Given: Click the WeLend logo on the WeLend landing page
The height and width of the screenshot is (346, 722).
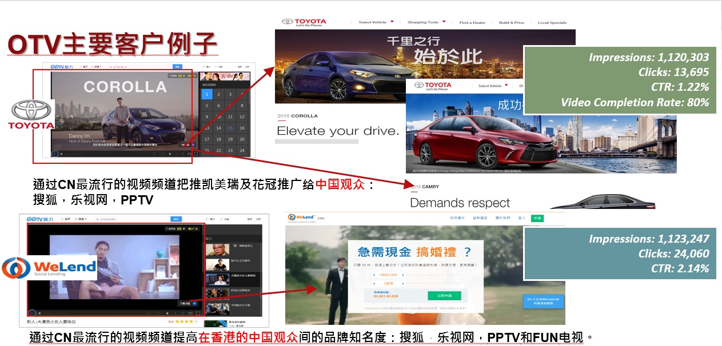Looking at the screenshot, I should click(x=302, y=218).
